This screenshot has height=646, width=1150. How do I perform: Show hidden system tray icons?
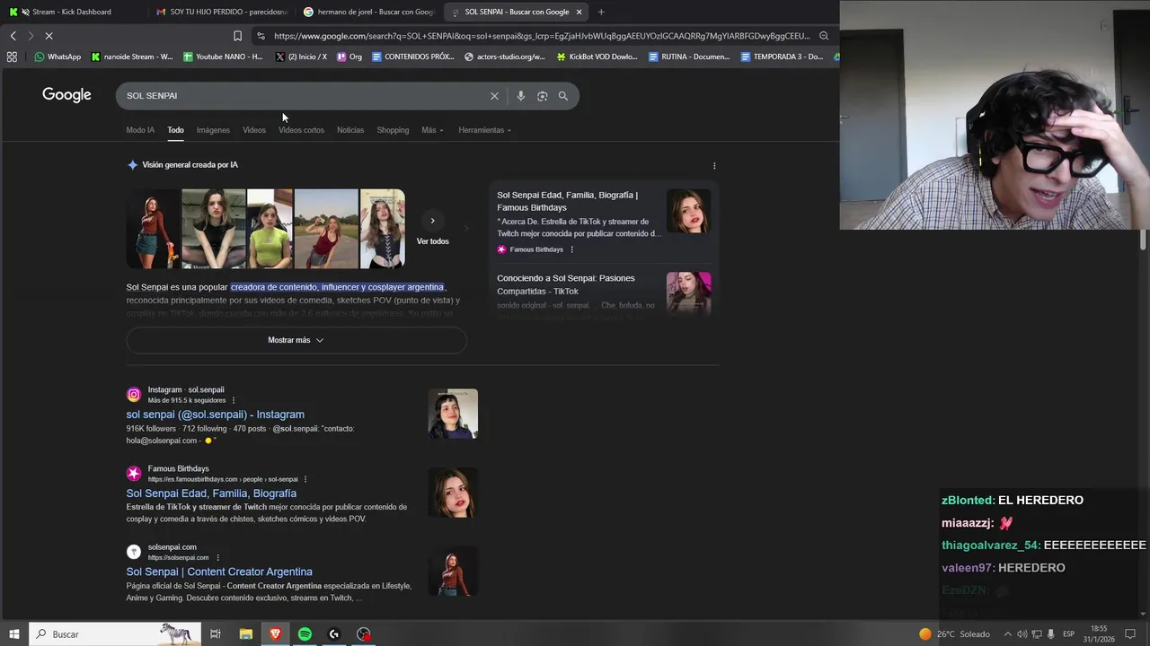point(1007,634)
